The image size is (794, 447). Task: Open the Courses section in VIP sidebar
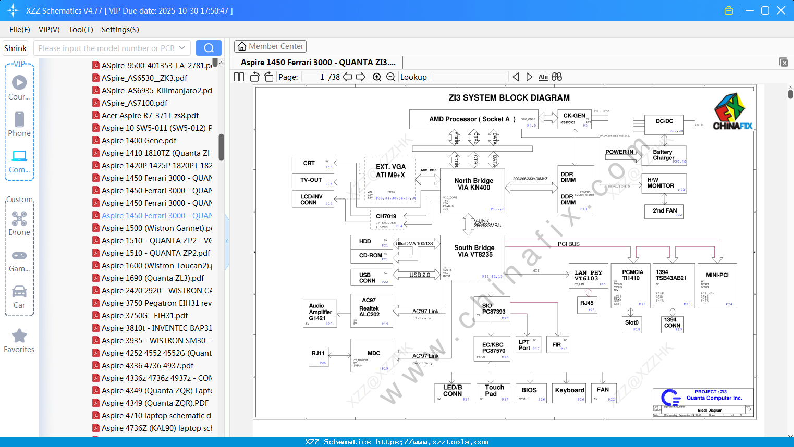point(19,88)
